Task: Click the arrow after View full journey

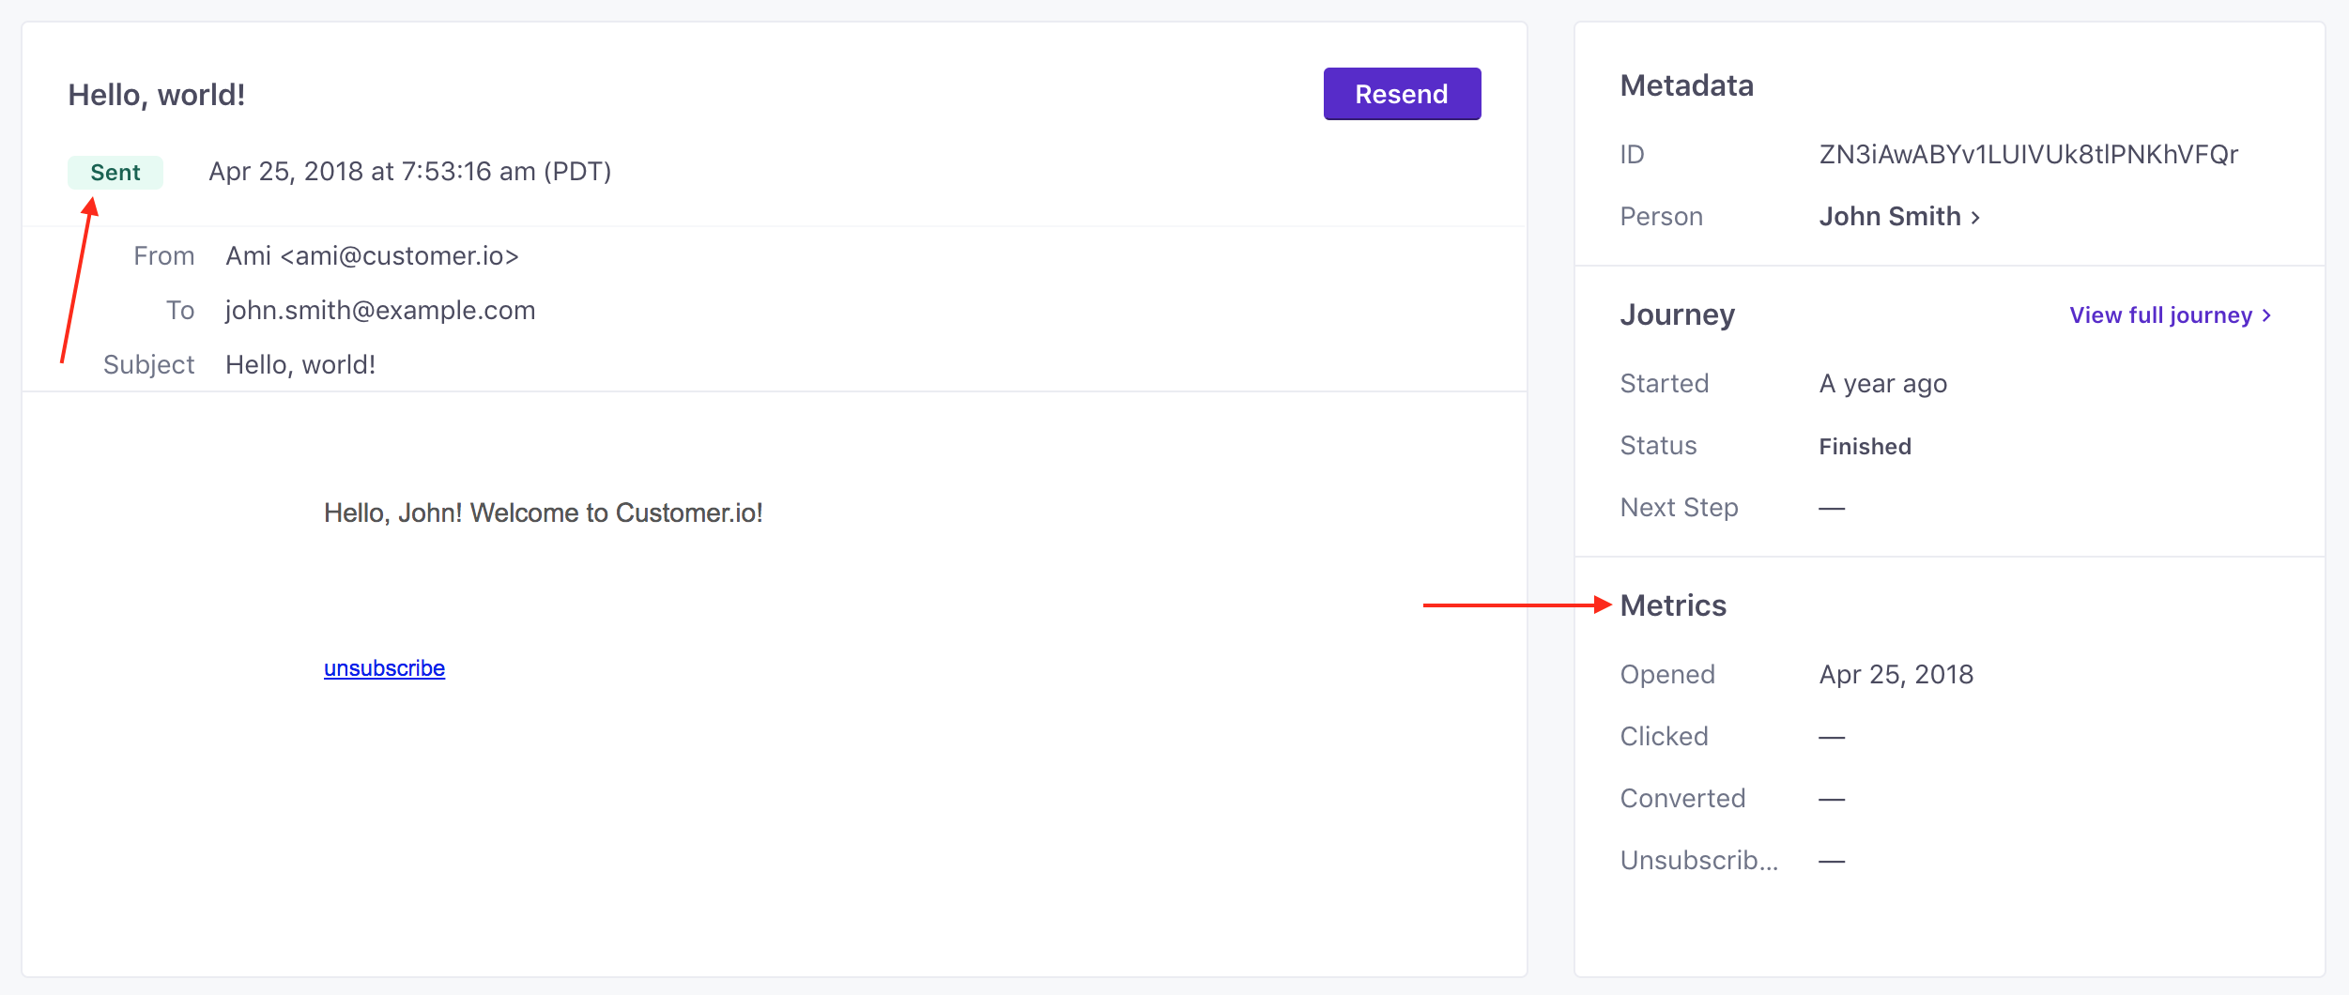Action: 2266,315
